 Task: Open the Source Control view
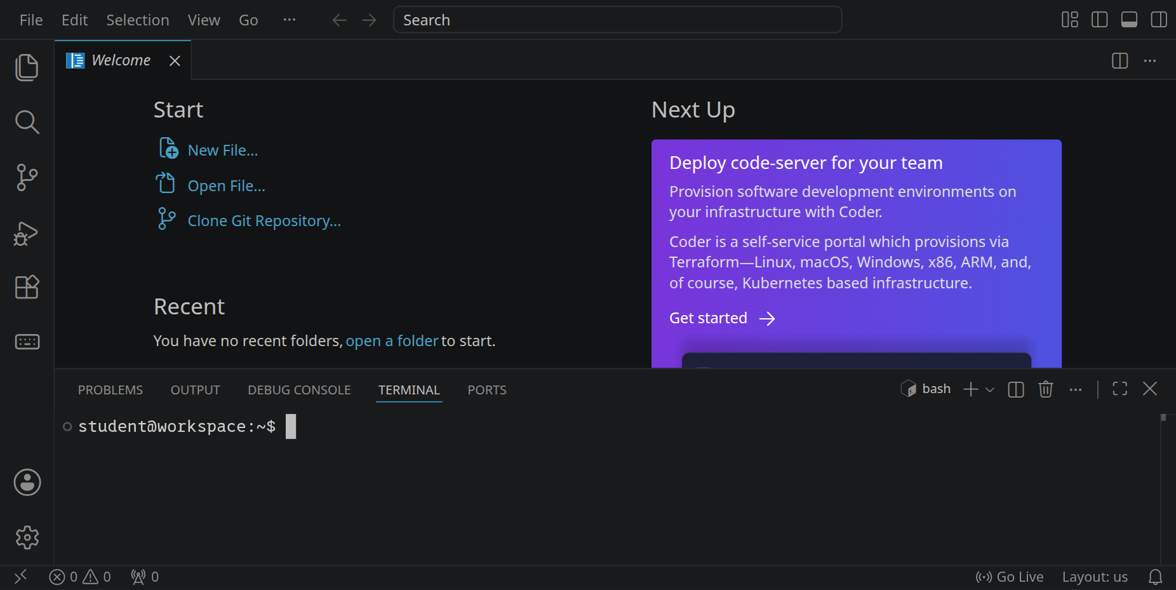pos(27,177)
